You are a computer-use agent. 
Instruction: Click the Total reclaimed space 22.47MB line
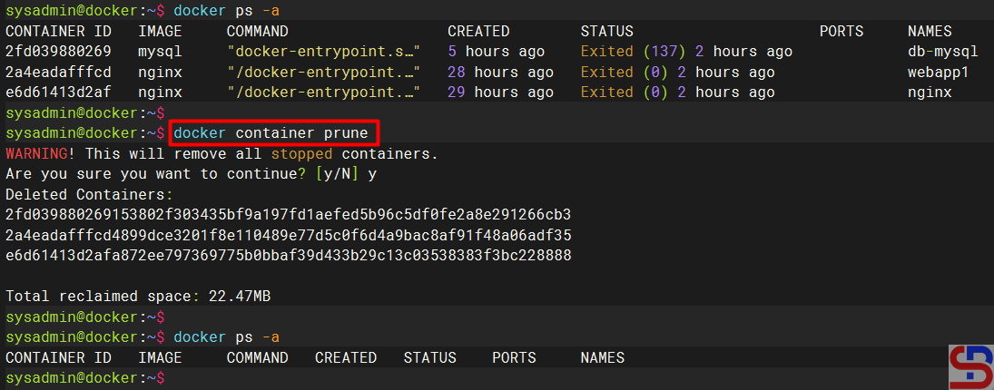138,297
